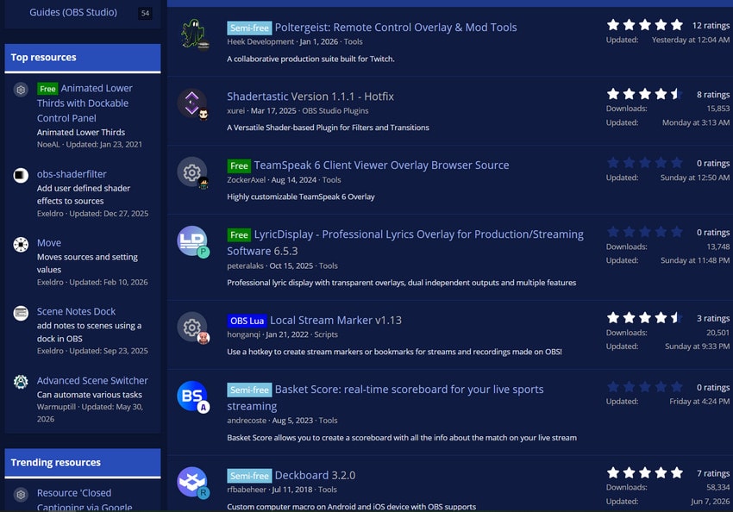Click the Scene Notes Dock sidebar icon
Screen dimensions: 733x512
(21, 313)
